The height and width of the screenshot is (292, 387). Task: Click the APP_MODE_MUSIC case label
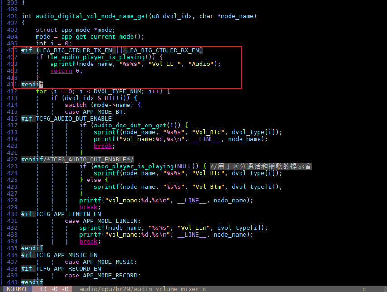click(x=108, y=262)
